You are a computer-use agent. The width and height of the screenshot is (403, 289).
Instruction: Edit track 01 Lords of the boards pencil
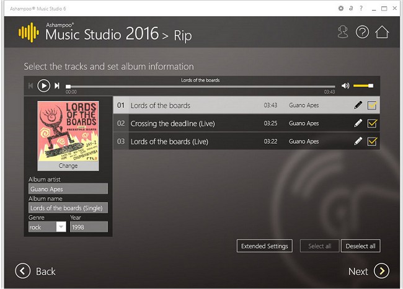tap(358, 105)
